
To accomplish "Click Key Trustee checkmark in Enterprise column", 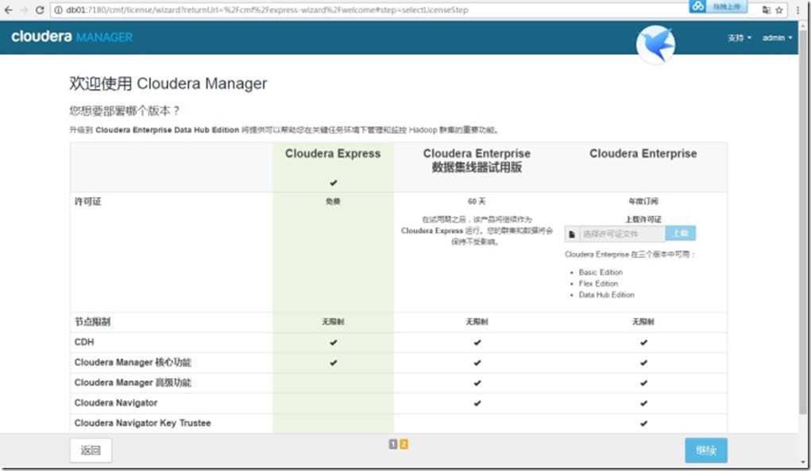I will (x=643, y=423).
